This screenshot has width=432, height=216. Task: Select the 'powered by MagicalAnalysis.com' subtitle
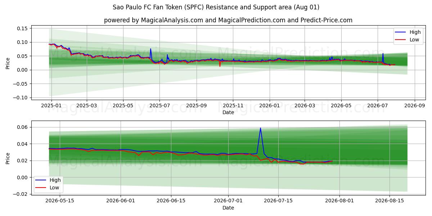(x=228, y=20)
